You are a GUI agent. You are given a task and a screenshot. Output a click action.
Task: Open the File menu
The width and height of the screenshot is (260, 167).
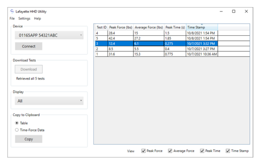12,18
